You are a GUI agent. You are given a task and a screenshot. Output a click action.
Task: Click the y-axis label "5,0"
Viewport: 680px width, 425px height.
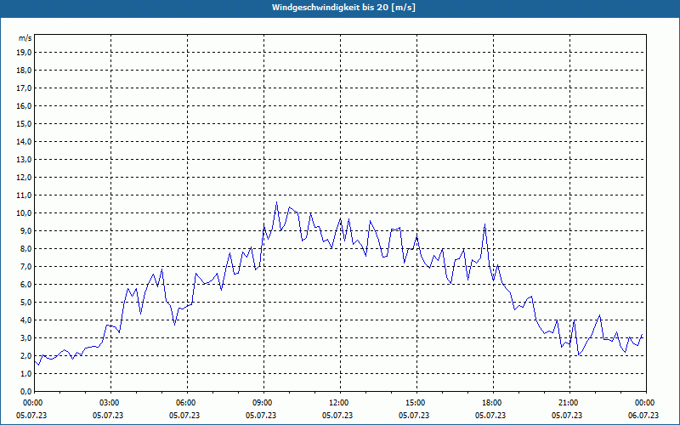[x=25, y=303]
